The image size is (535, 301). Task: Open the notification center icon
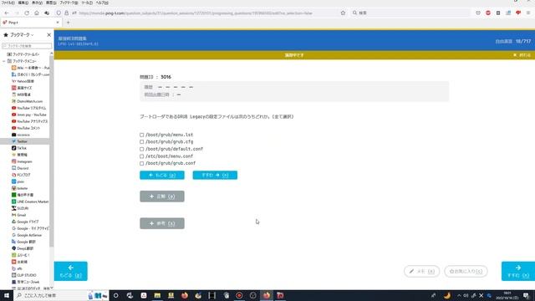[526, 295]
